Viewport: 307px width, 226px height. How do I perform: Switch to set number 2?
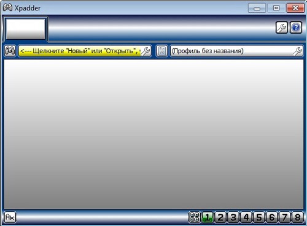(220, 217)
